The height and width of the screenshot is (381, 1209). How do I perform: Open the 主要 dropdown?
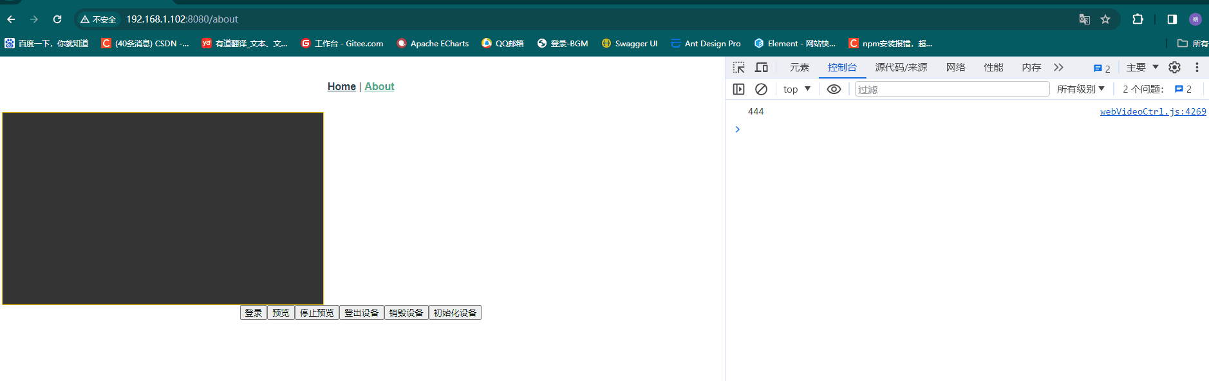click(1142, 68)
